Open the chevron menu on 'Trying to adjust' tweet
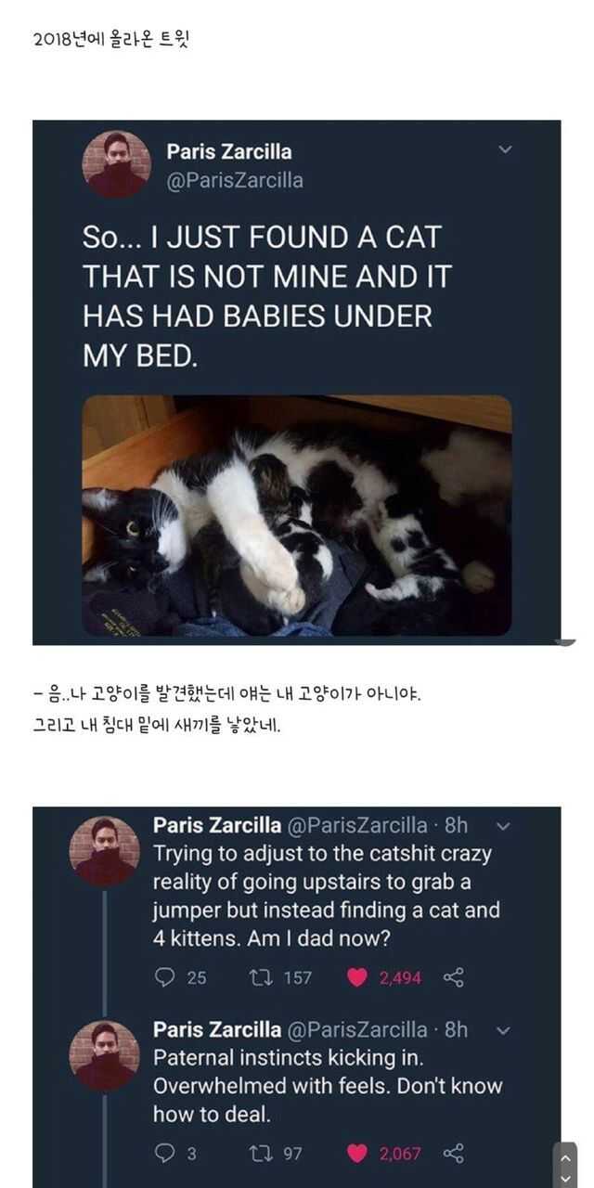This screenshot has height=1188, width=594. [x=502, y=825]
